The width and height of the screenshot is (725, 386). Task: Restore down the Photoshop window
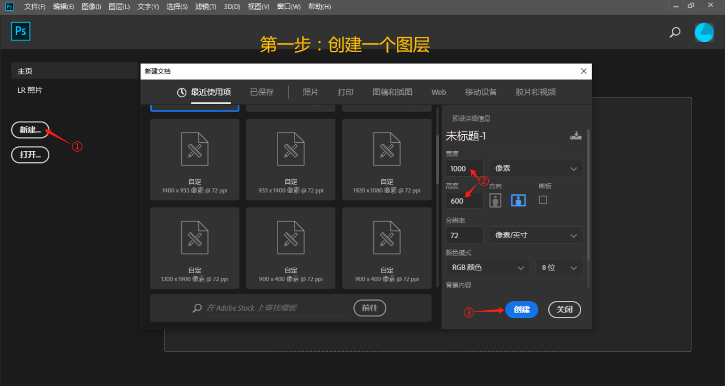(690, 6)
